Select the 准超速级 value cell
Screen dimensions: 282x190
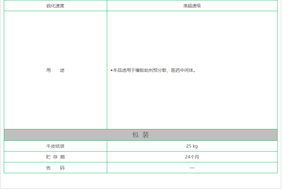click(192, 6)
